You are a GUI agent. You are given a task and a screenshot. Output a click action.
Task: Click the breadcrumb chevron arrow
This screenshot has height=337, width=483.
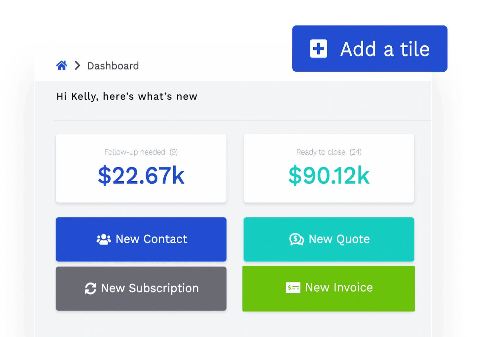click(x=77, y=66)
